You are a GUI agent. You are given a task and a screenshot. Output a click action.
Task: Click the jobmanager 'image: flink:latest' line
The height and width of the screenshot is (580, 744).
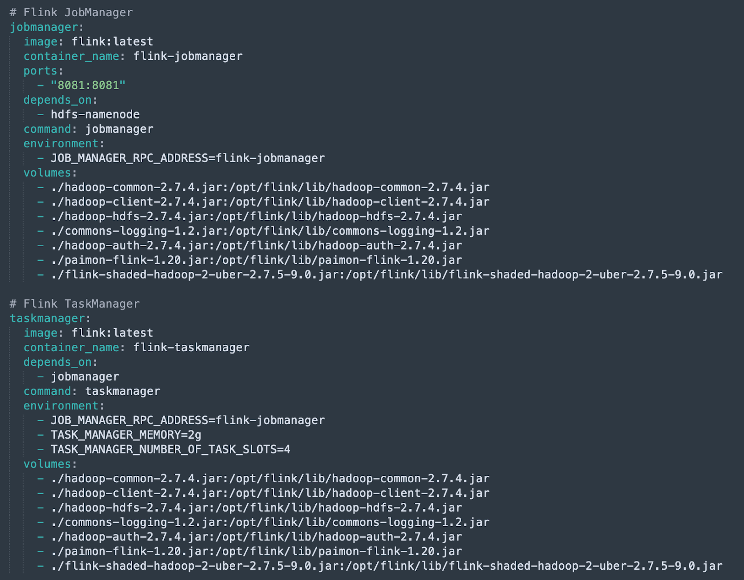click(x=88, y=42)
